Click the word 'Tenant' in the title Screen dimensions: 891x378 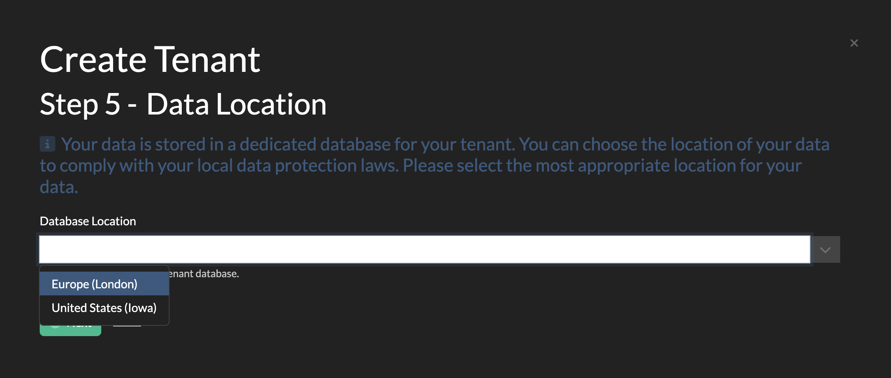(x=207, y=59)
